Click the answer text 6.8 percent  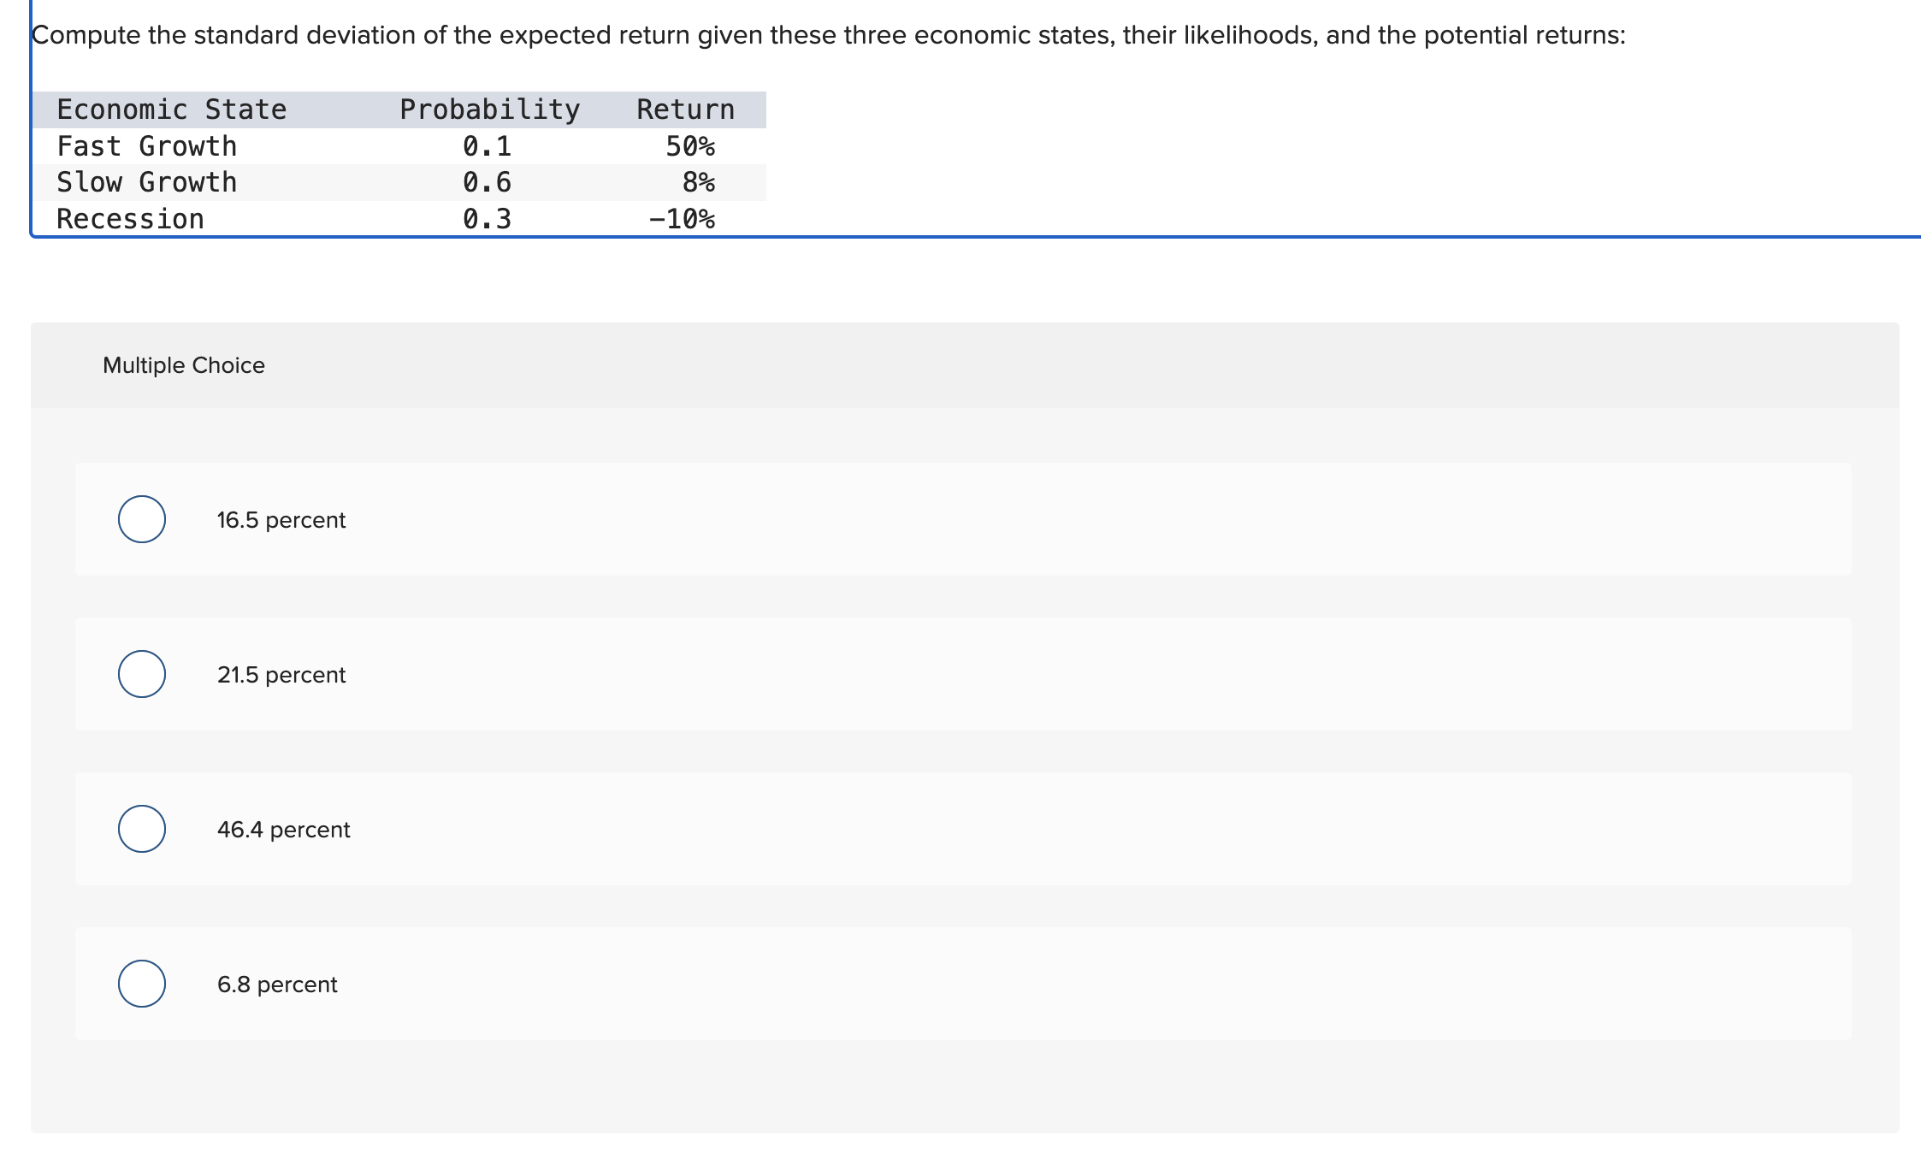click(x=276, y=984)
